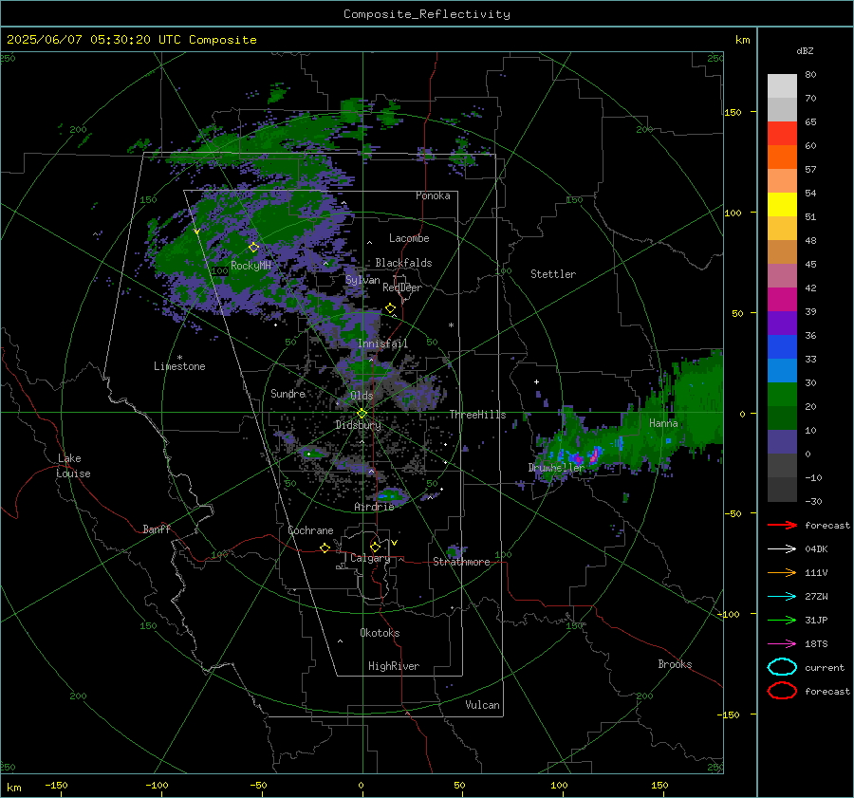Click the Drumheller city label

(x=556, y=468)
